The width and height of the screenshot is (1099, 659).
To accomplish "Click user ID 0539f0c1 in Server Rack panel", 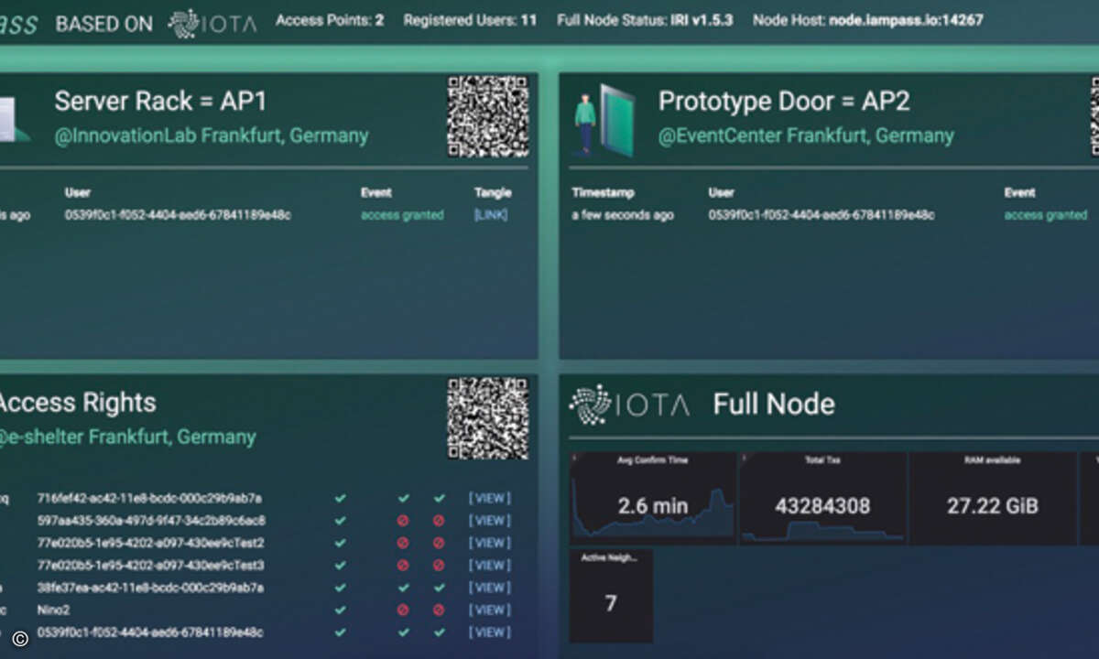I will pyautogui.click(x=178, y=215).
